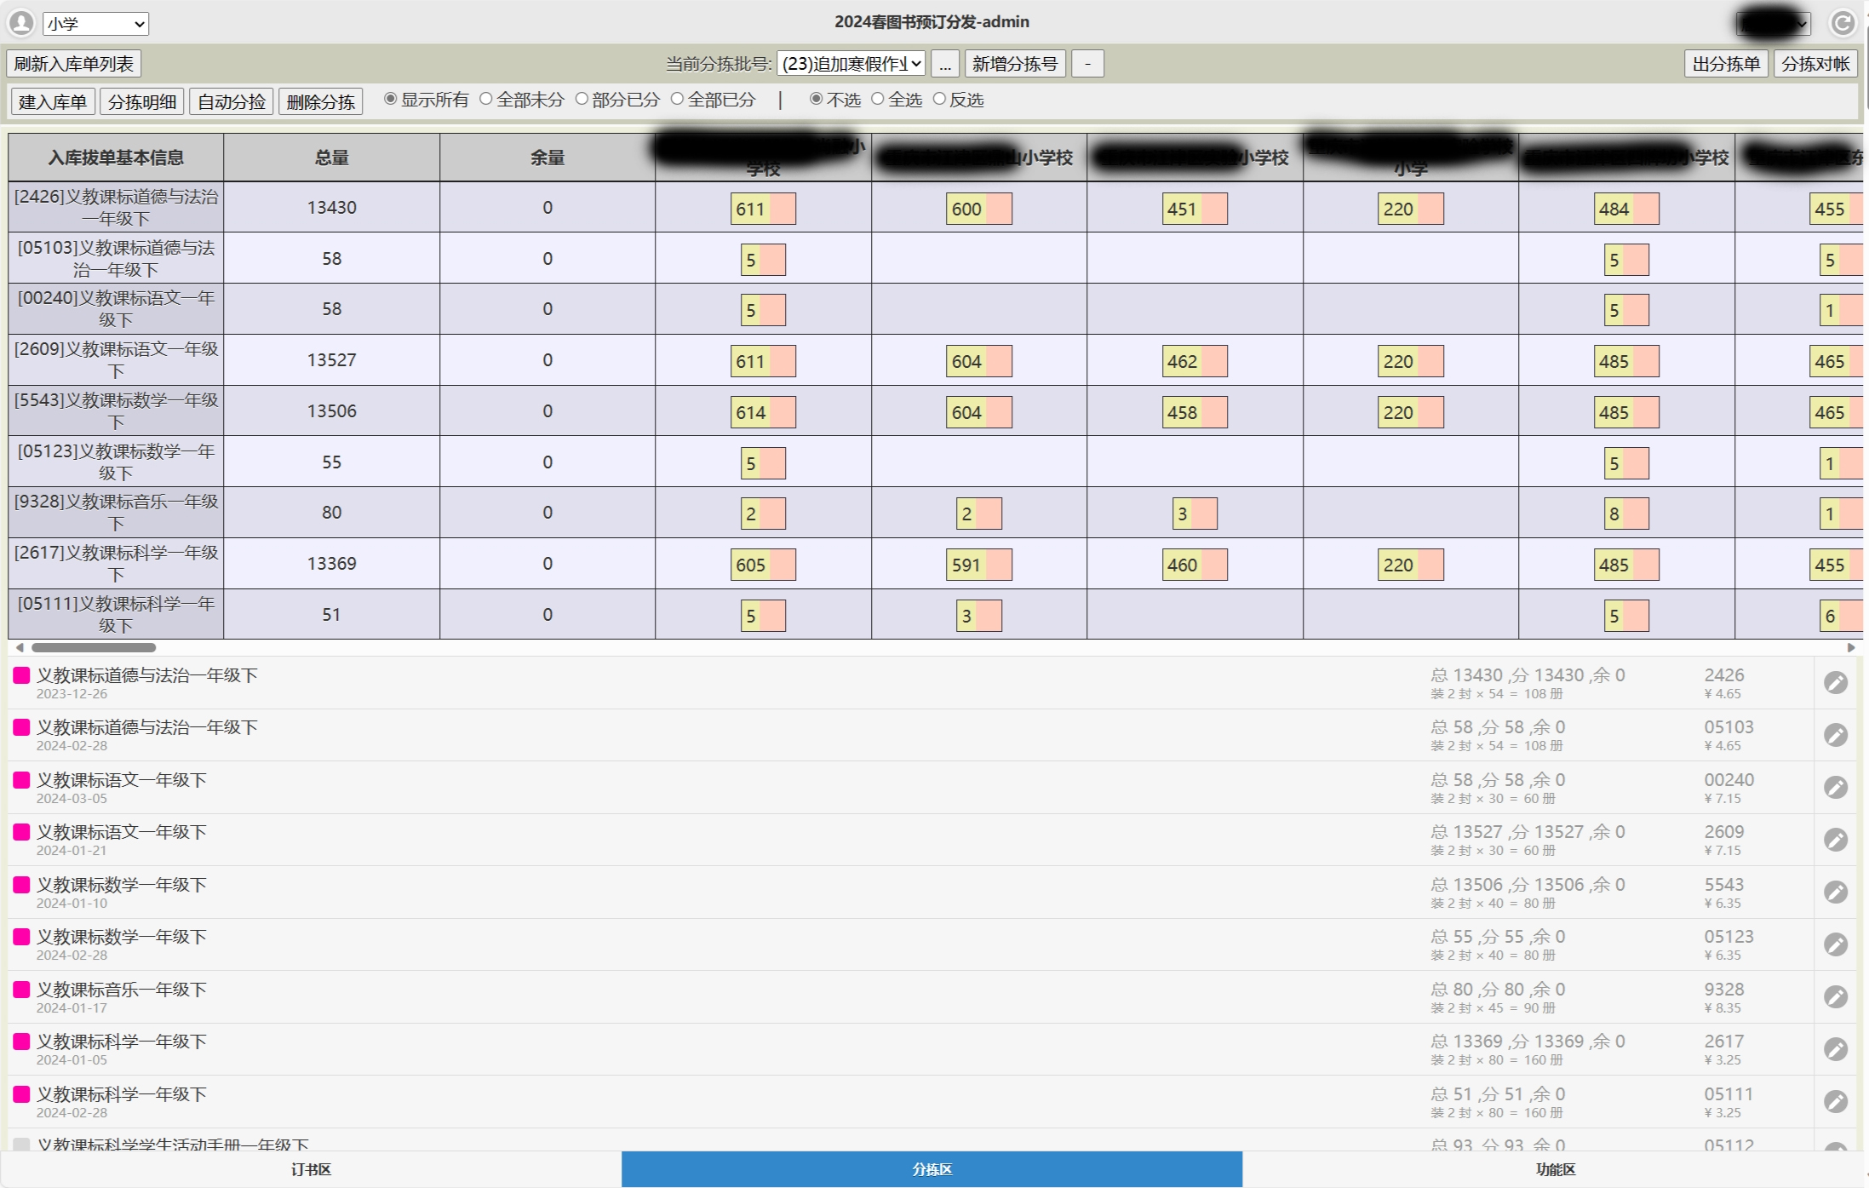Screen dimensions: 1869x1188
Task: Open the 当前分拣批号 batch dropdown
Action: 851,64
